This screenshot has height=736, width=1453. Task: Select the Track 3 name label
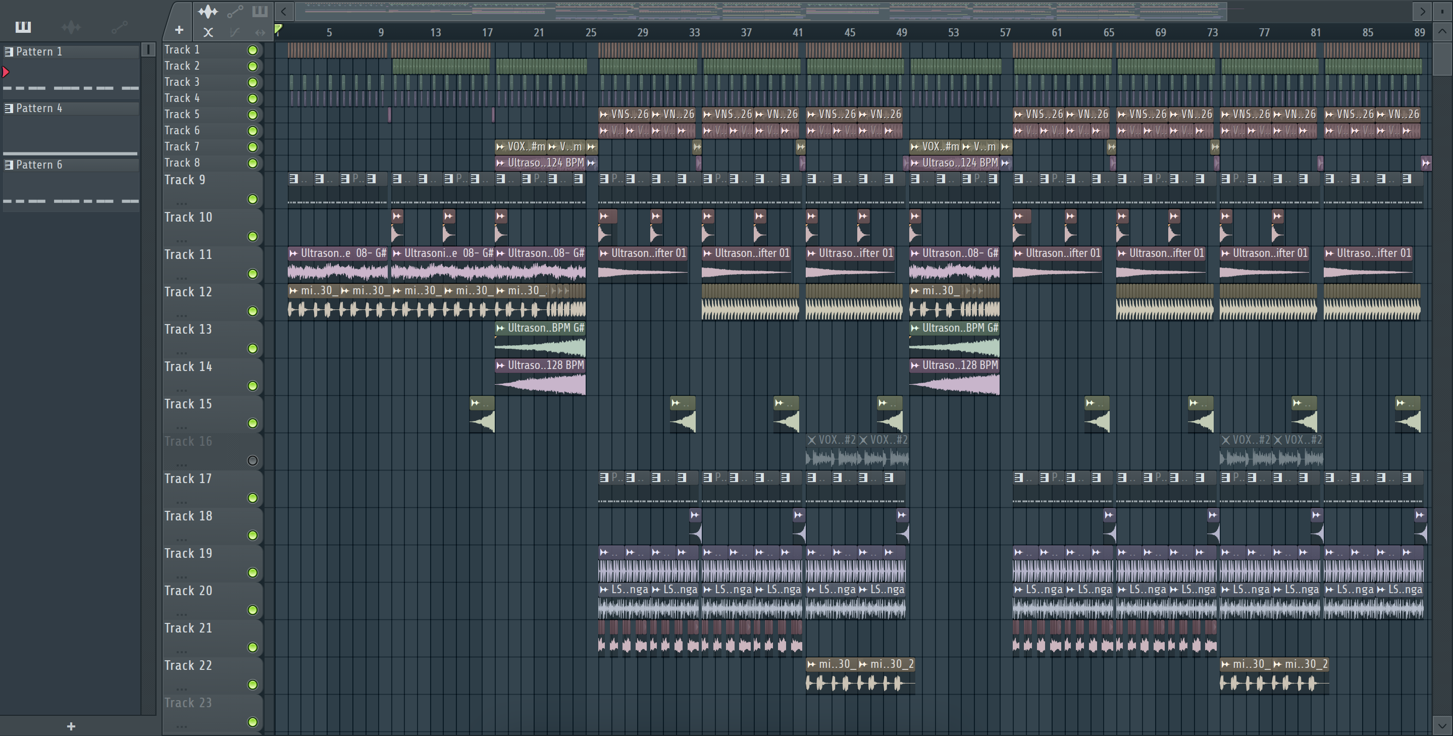182,82
